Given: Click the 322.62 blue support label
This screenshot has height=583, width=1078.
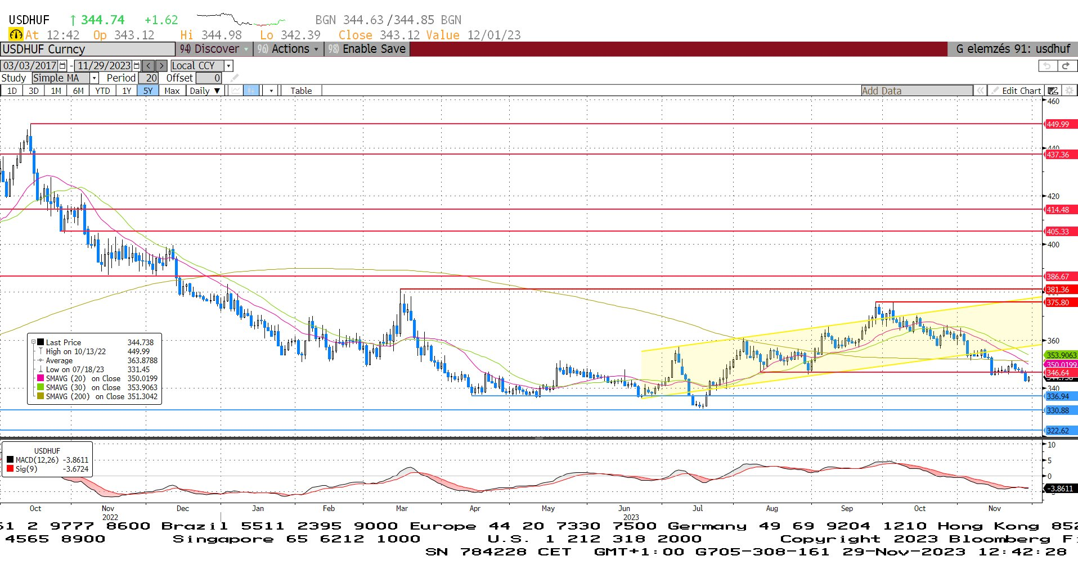Looking at the screenshot, I should [1060, 431].
